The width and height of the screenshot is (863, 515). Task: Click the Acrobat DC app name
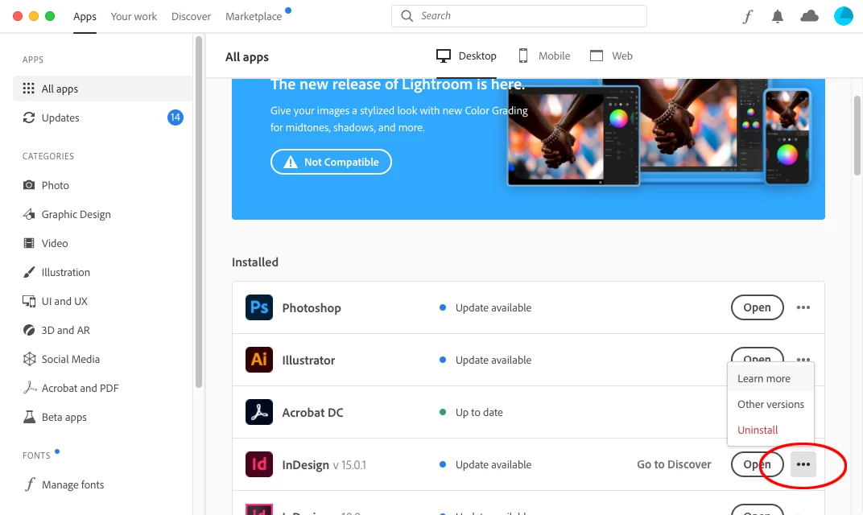click(312, 412)
